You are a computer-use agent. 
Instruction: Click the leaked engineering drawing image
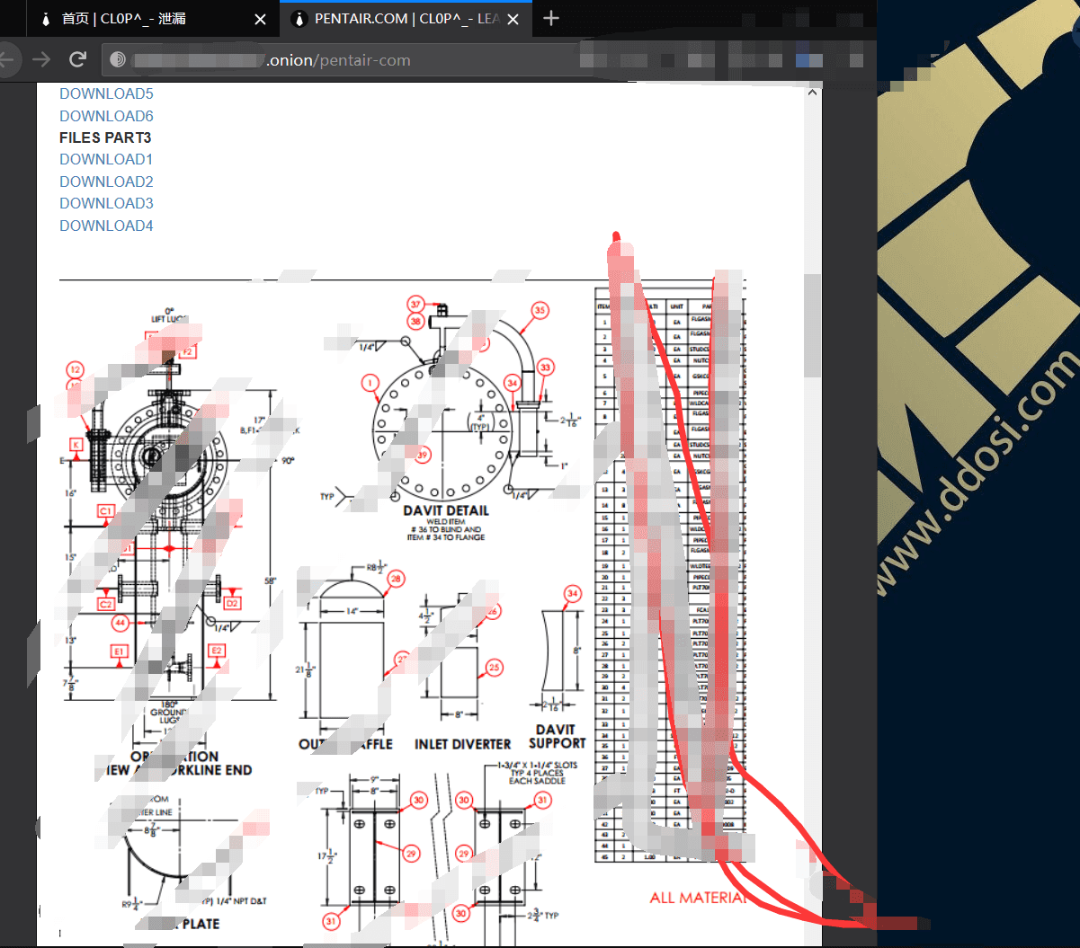coord(403,611)
